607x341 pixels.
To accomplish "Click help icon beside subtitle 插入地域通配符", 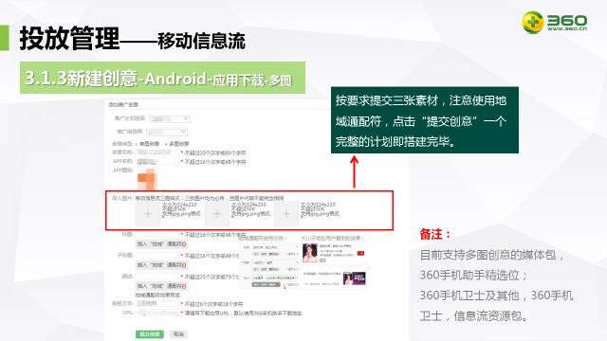I will click(x=184, y=265).
